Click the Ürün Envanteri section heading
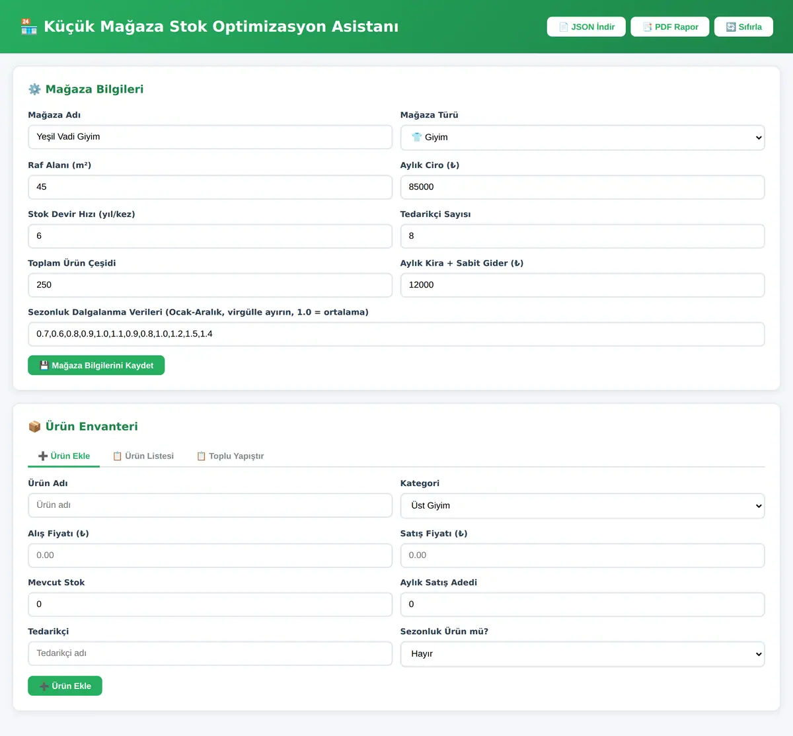Image resolution: width=793 pixels, height=736 pixels. pos(92,427)
